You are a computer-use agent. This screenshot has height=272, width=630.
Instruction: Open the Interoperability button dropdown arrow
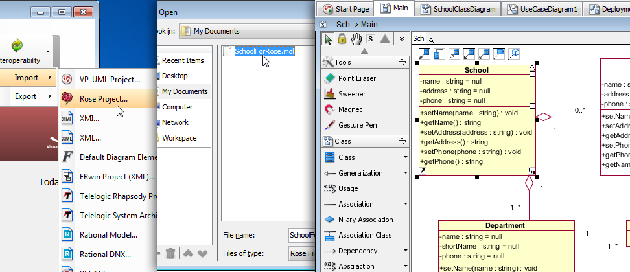[x=48, y=51]
